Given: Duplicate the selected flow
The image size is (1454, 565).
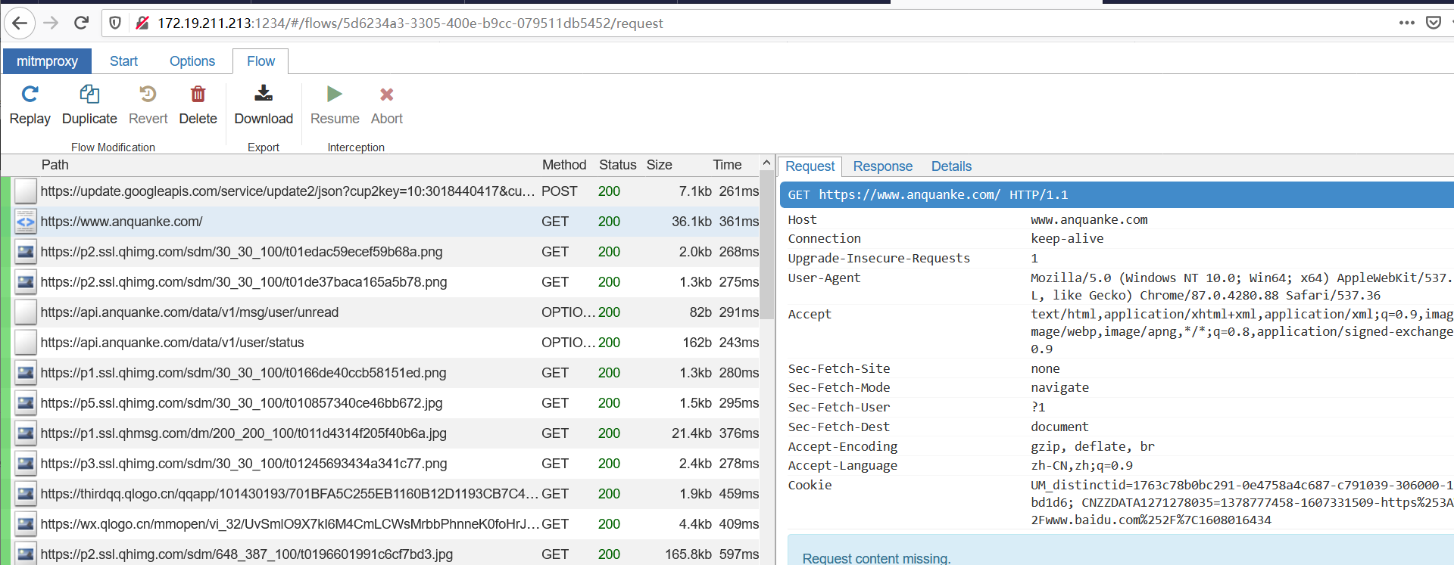Looking at the screenshot, I should (89, 95).
